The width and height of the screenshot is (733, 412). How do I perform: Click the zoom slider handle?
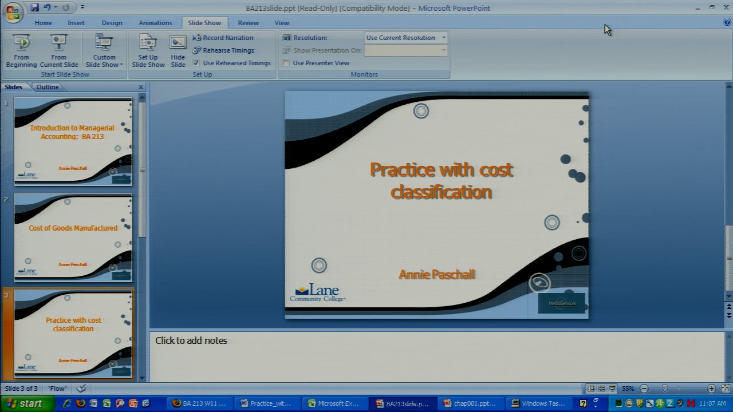click(664, 389)
